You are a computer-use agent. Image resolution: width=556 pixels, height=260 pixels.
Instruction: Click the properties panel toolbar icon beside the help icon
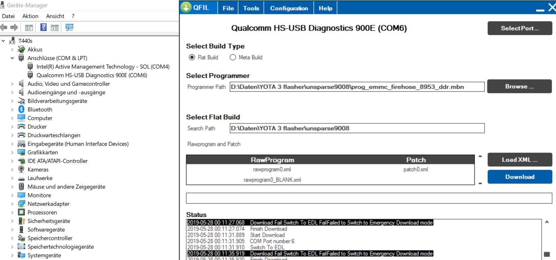(55, 28)
